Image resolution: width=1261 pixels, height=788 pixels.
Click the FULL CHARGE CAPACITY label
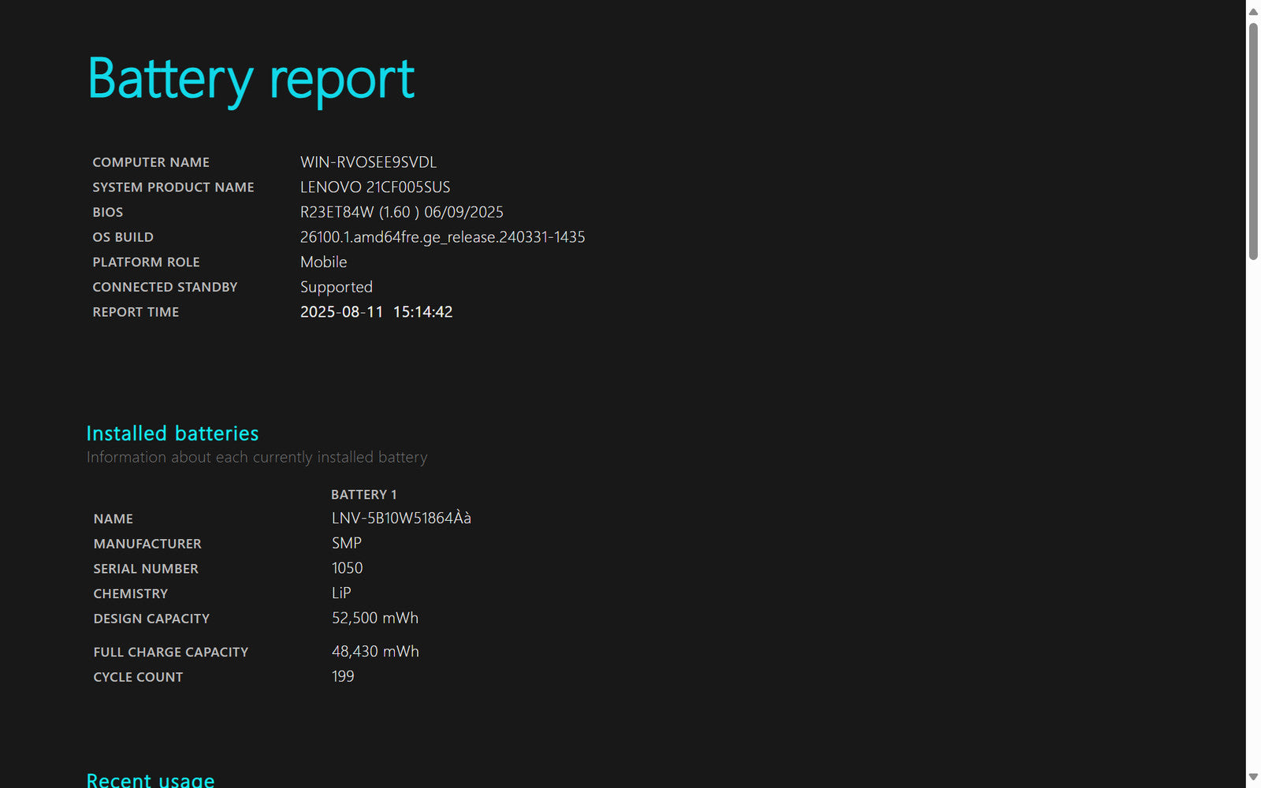click(x=171, y=652)
